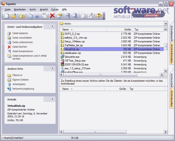175x141 pixels.
Task: Open the Extras menu
Action: (x=55, y=10)
